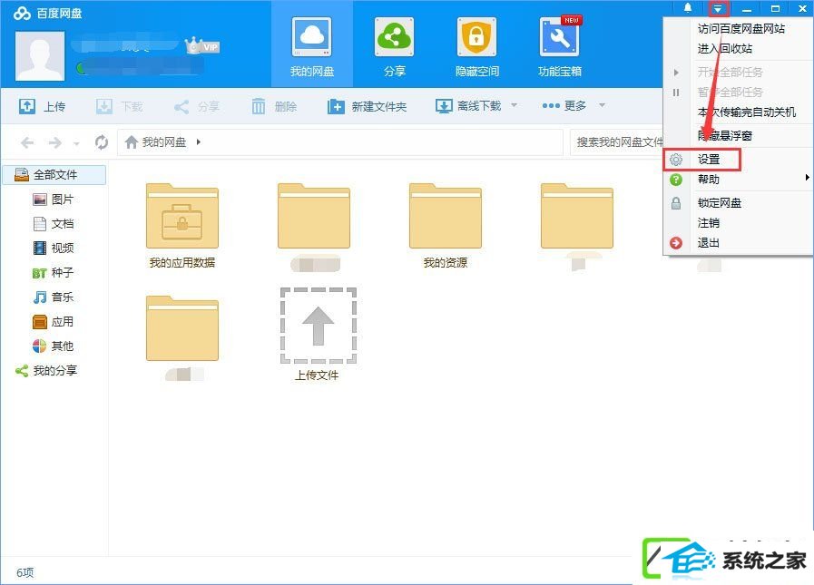Select 图片 category in sidebar

pos(54,200)
